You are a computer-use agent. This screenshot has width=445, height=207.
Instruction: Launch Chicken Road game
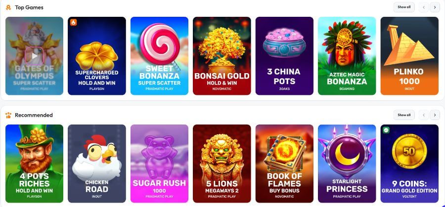97,164
